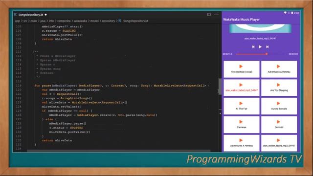Click the now-playing title alan_walker_faded_mp3_54947
The image size is (313, 176).
[260, 38]
